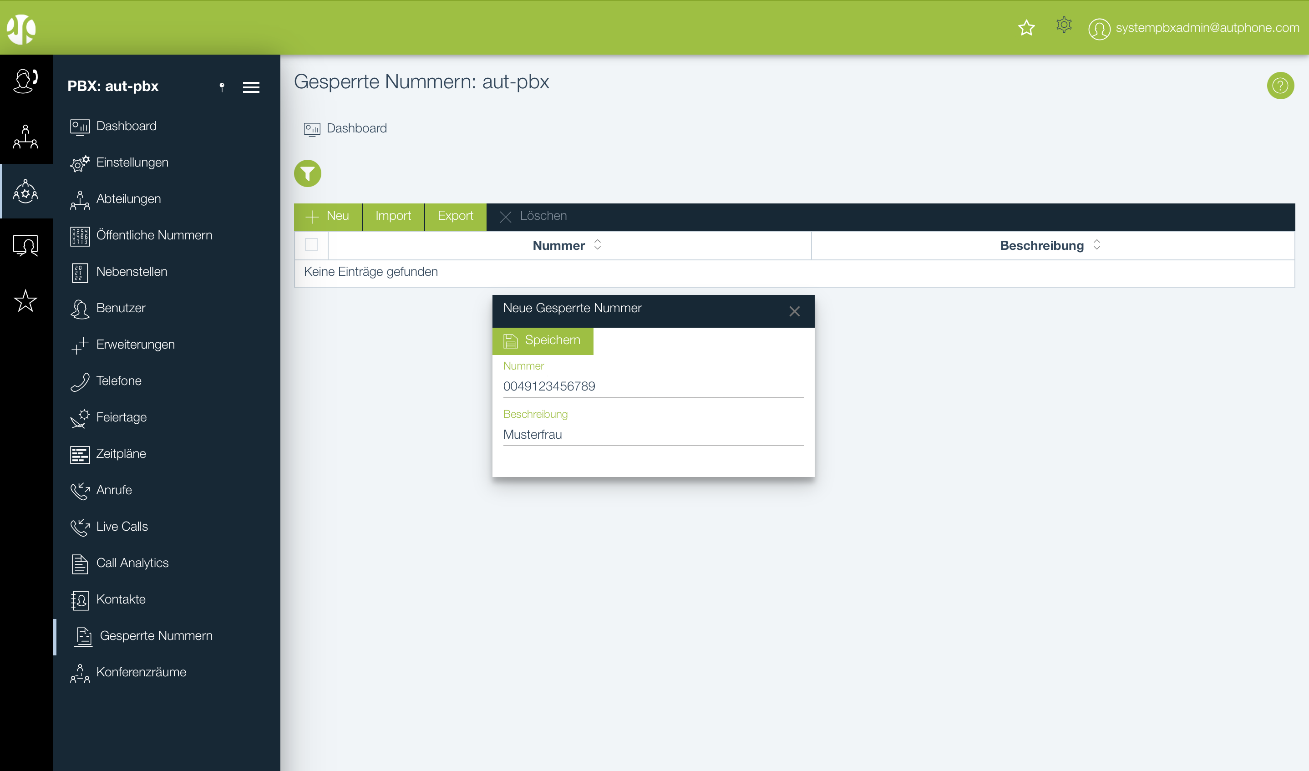The width and height of the screenshot is (1309, 771).
Task: Open Nebenstellen in the sidebar menu
Action: point(132,271)
